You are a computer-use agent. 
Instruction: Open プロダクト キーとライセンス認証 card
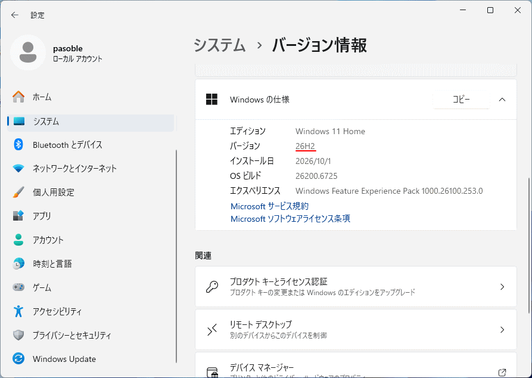coord(356,287)
